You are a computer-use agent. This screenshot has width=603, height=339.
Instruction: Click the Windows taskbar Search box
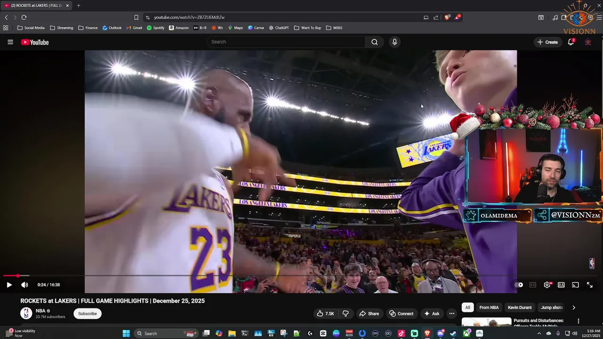pos(166,333)
